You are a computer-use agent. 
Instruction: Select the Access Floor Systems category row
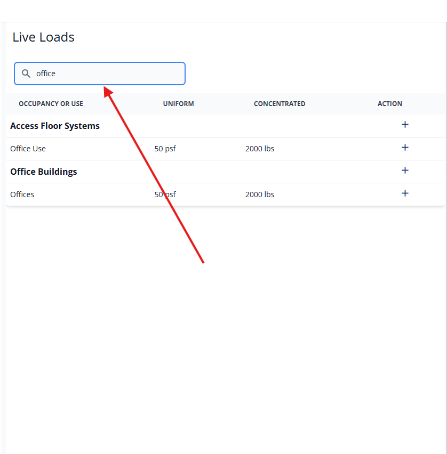55,126
